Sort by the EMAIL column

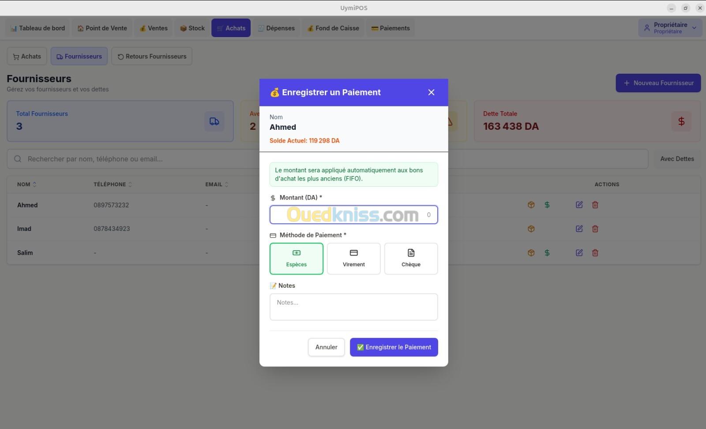coord(217,184)
